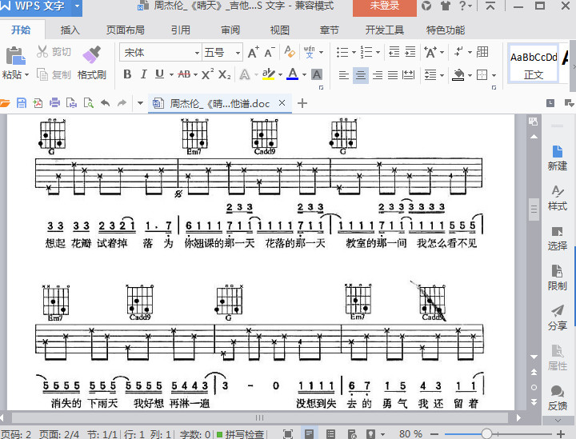Click the 分享 (Share) sidebar icon
The image size is (576, 439).
coord(558,317)
